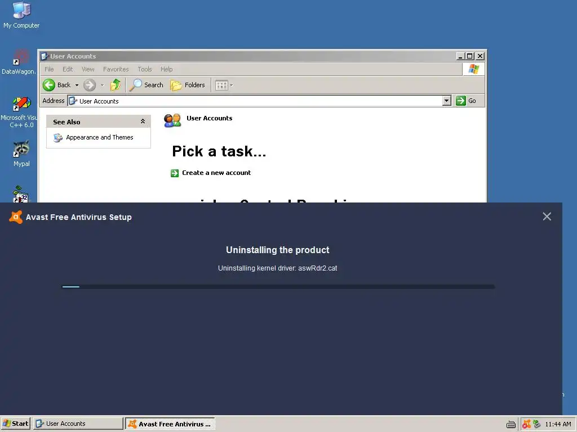The width and height of the screenshot is (577, 432).
Task: Click the Views toolbar icon
Action: 221,85
